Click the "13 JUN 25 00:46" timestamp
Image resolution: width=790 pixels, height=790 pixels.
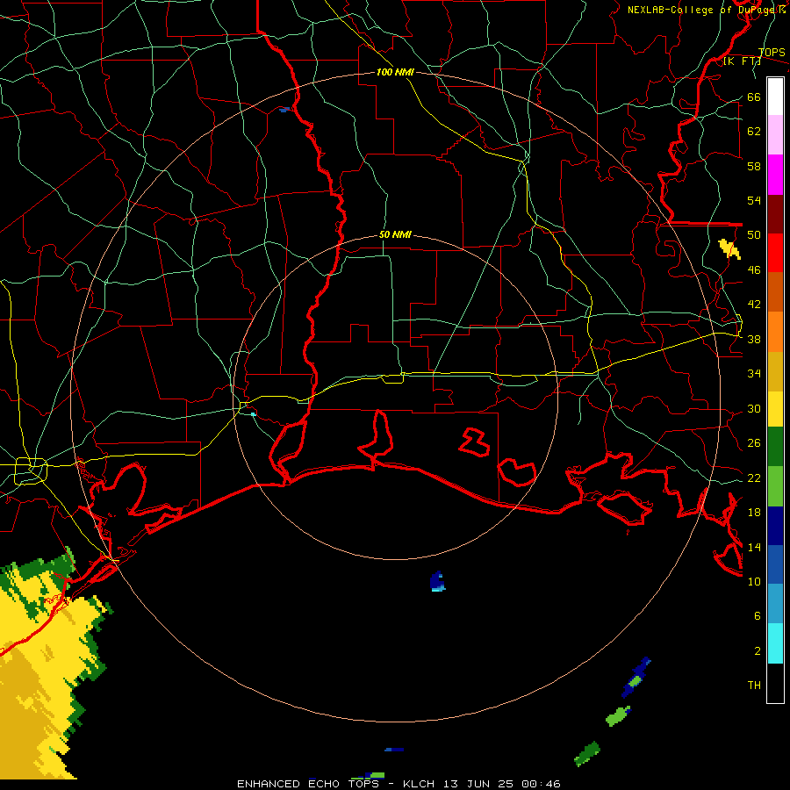502,784
